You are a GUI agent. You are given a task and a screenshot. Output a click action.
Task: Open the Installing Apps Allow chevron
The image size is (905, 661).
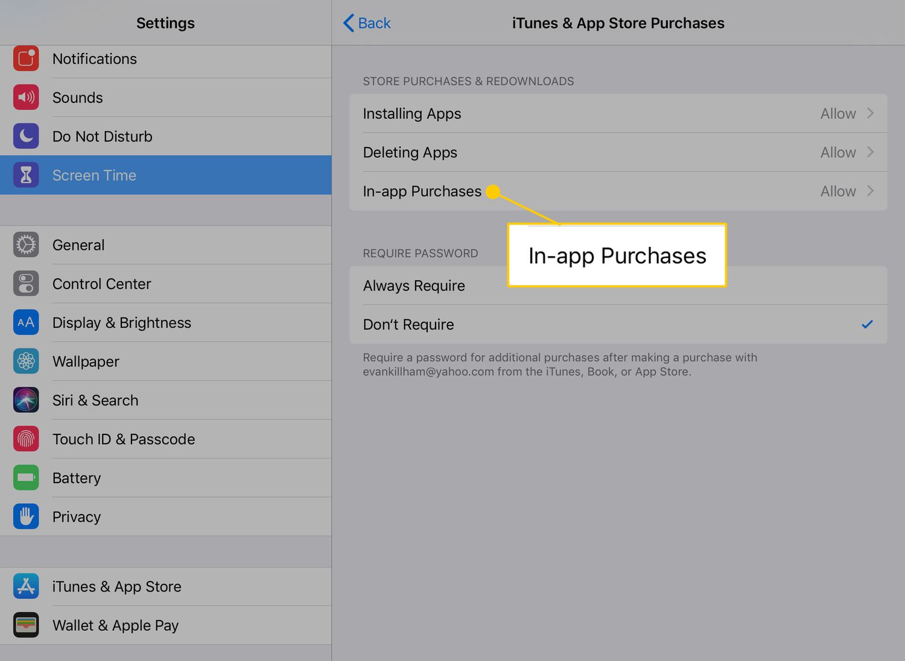pos(870,113)
